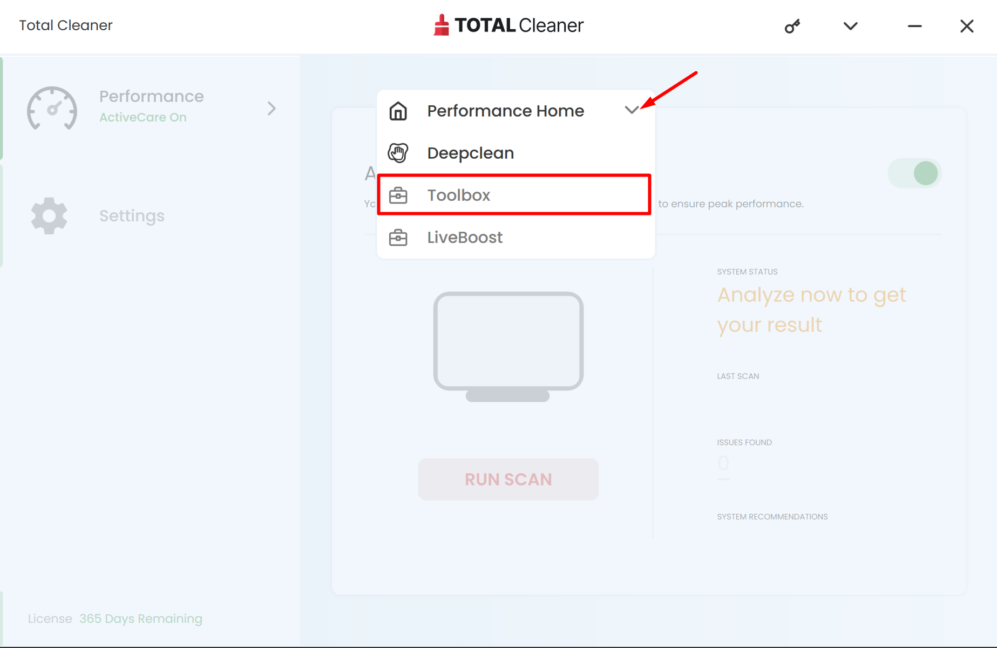Click the Settings gear icon
This screenshot has height=648, width=997.
49,215
